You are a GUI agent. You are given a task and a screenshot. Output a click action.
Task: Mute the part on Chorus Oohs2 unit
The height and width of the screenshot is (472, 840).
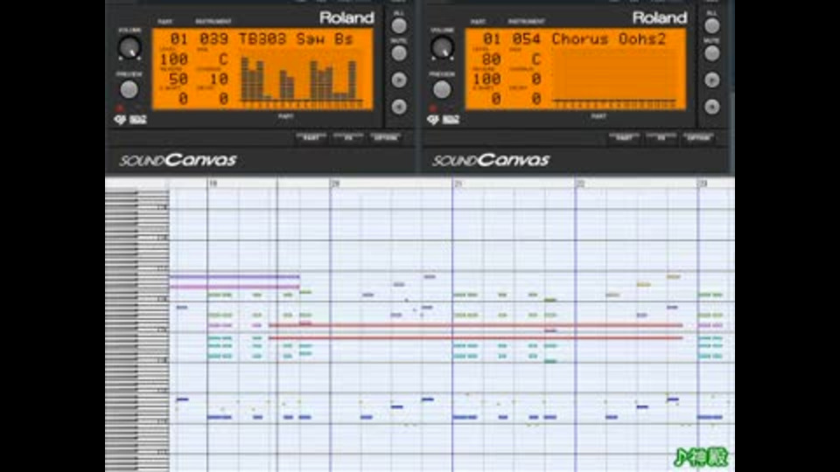(711, 53)
